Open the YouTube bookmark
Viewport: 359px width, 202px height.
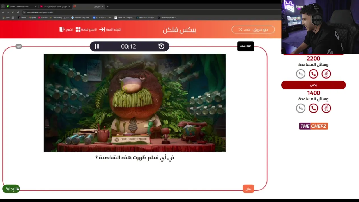43,17
